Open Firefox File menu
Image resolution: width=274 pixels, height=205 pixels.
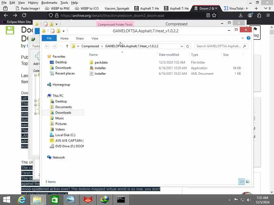click(x=4, y=3)
